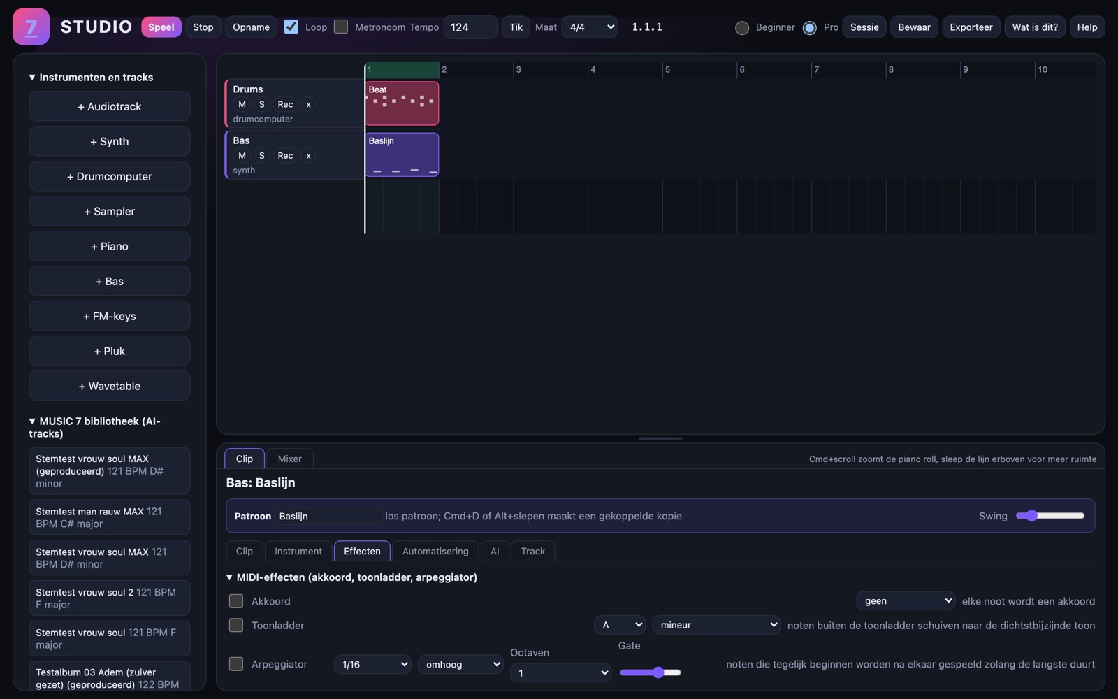1118x699 pixels.
Task: Enable the Toonladder checkbox
Action: click(x=236, y=625)
